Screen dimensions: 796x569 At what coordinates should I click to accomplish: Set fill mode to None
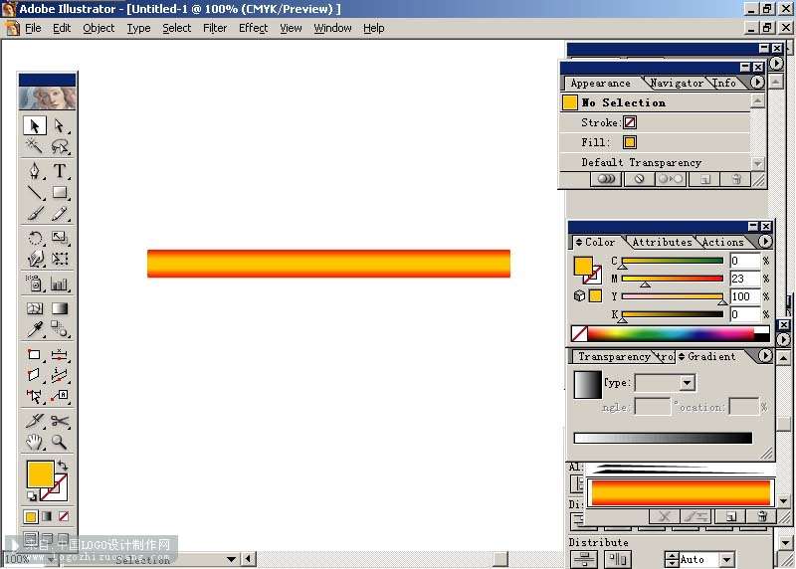(64, 516)
